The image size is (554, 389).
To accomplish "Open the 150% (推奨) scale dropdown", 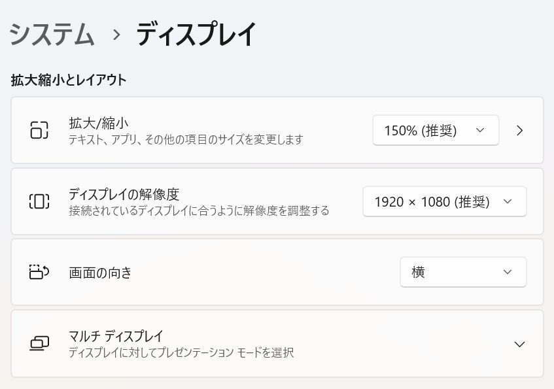I will click(435, 130).
